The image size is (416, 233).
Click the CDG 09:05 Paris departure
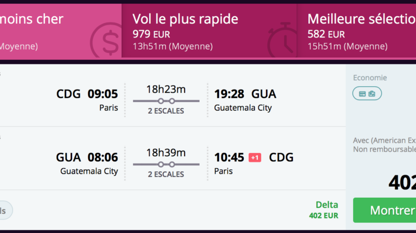(x=87, y=100)
